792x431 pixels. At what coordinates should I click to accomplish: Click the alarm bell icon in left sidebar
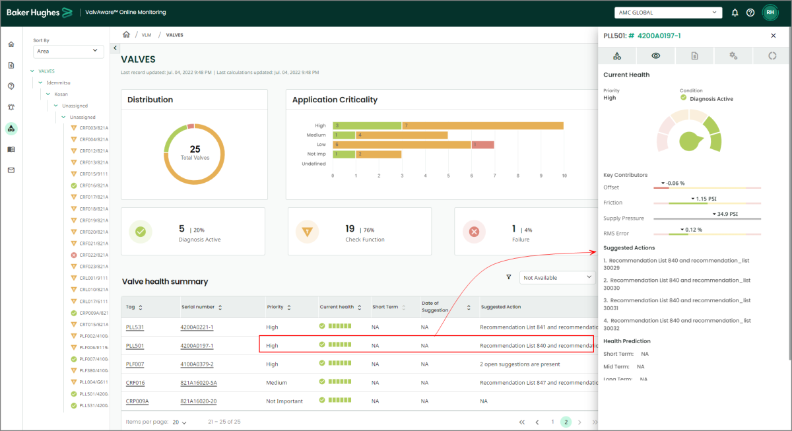click(x=11, y=107)
